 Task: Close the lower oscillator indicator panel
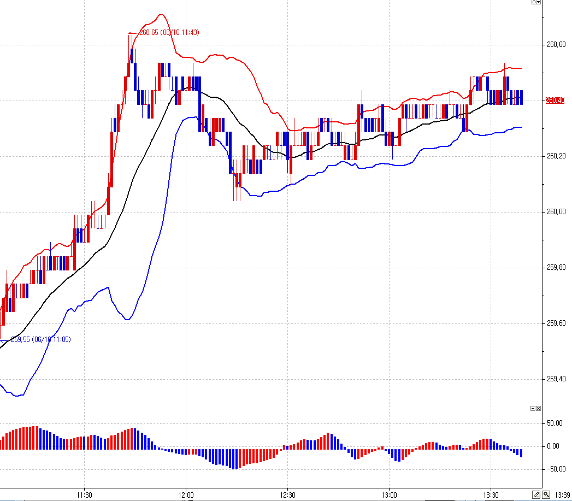[538, 409]
